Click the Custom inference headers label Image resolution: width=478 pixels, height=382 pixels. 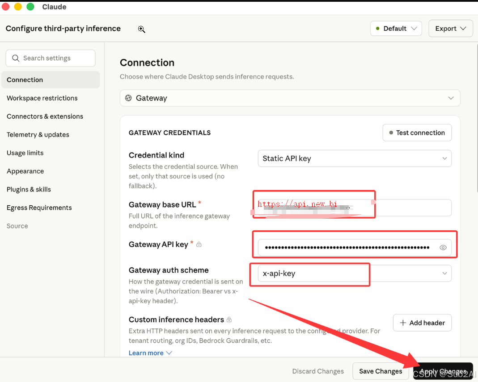(176, 320)
